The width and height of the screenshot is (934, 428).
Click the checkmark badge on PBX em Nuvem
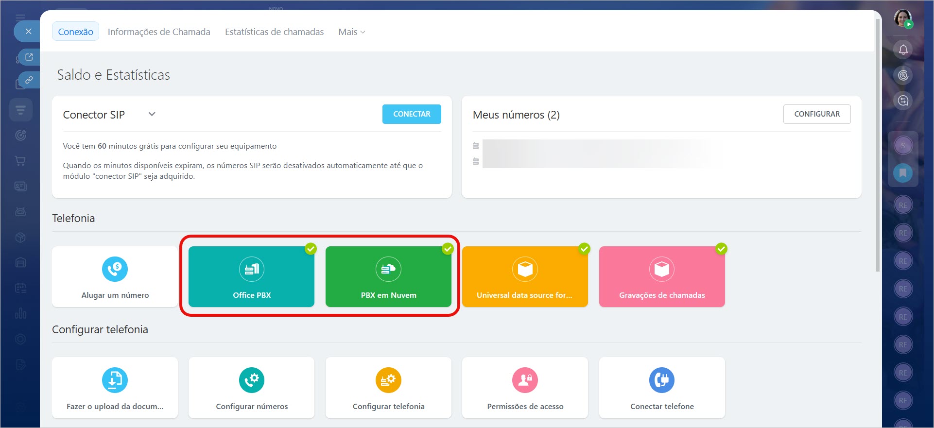click(x=448, y=249)
